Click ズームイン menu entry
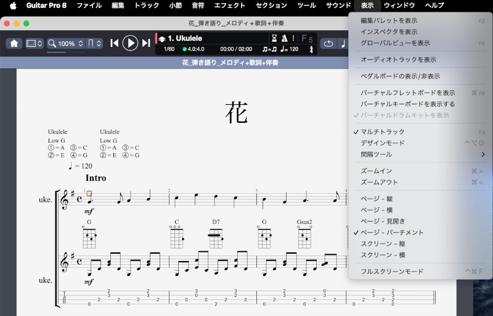This screenshot has height=316, width=493. (376, 171)
